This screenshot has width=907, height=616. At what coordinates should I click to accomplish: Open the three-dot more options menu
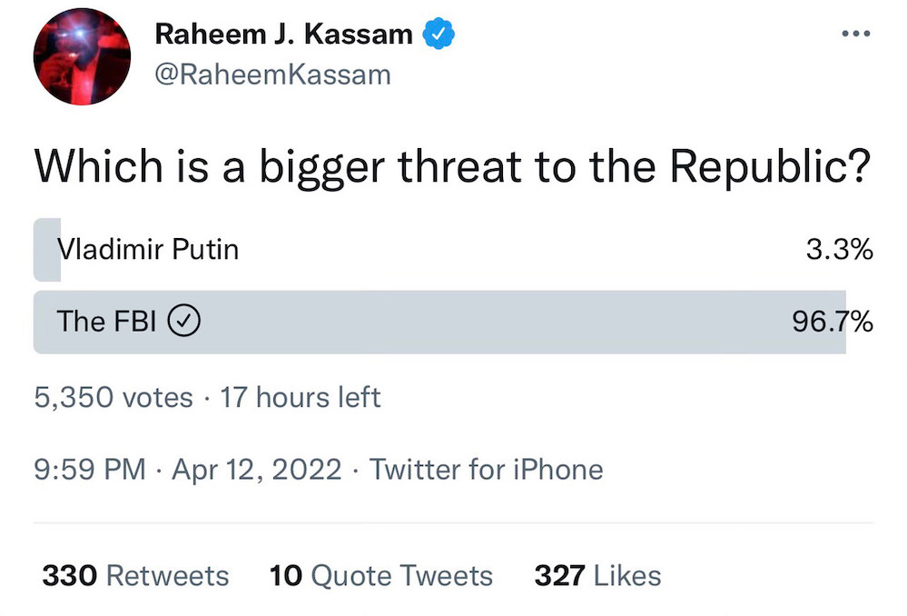[856, 34]
